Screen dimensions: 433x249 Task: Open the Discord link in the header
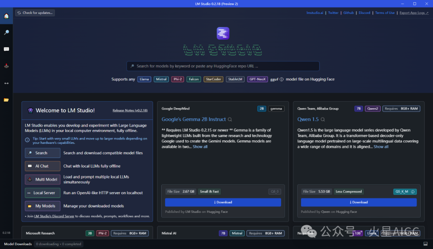click(x=364, y=13)
